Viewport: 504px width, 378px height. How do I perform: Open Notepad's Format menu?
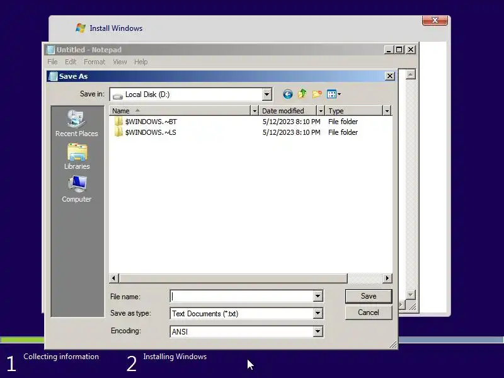[x=94, y=62]
